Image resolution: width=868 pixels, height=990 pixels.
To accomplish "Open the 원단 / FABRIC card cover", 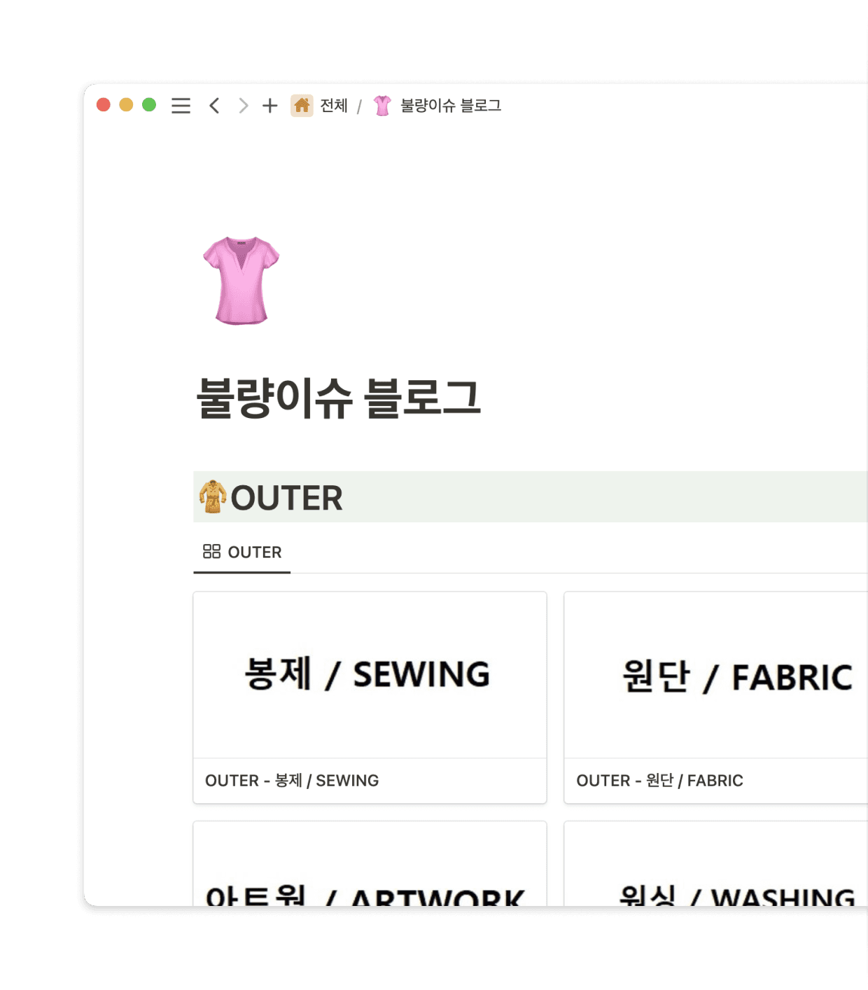I will click(x=715, y=675).
